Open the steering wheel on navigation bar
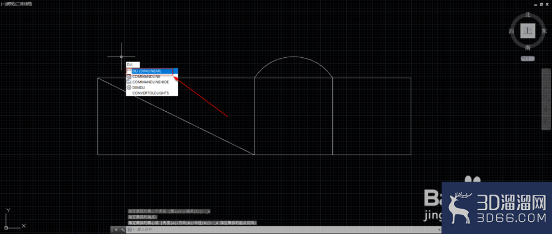 [x=546, y=77]
